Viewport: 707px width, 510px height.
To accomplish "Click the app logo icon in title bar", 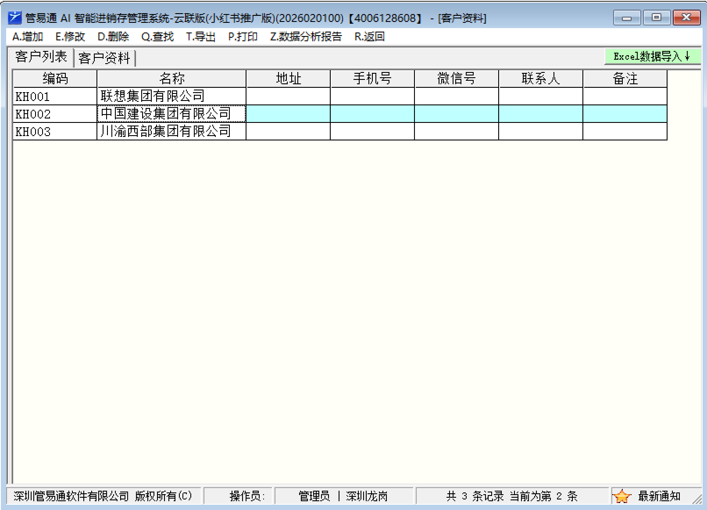I will point(14,18).
